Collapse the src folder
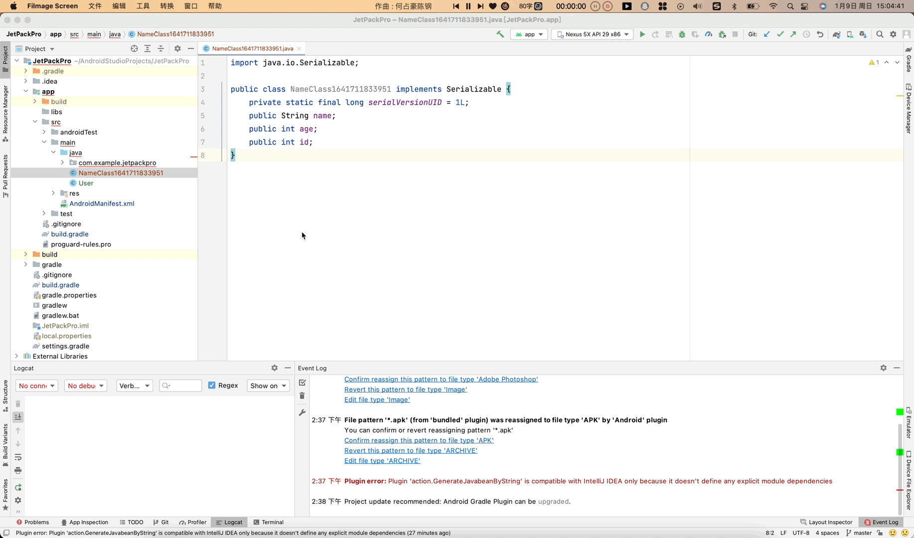This screenshot has height=538, width=914. (x=35, y=122)
